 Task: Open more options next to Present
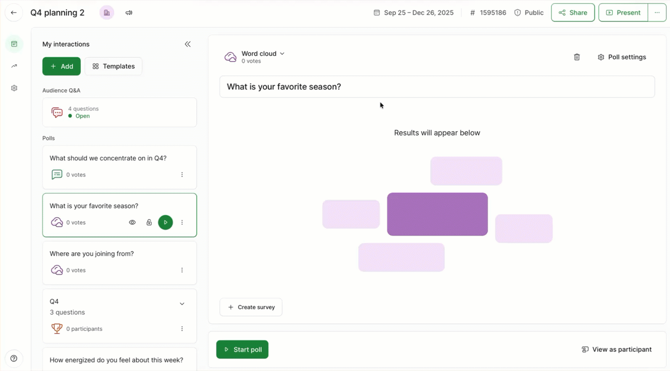coord(657,13)
